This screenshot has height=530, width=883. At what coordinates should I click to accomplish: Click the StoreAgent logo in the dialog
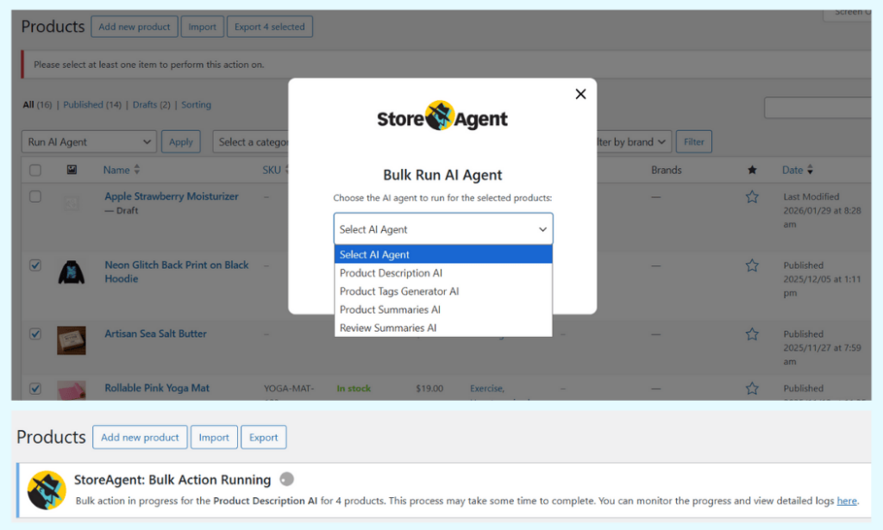(441, 118)
